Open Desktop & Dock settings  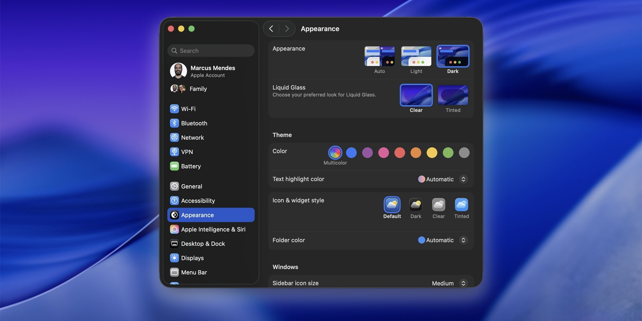pyautogui.click(x=203, y=244)
